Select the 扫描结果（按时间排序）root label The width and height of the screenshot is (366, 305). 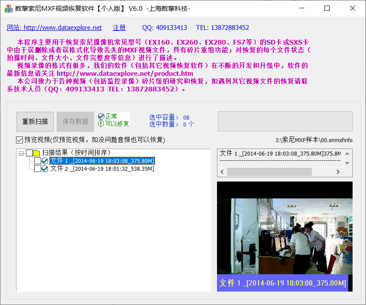76,153
